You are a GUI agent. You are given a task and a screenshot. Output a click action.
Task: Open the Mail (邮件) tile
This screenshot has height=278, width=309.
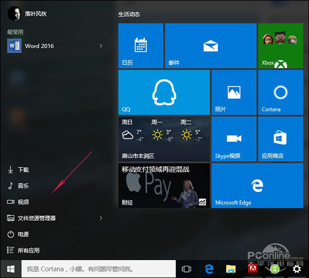211,46
